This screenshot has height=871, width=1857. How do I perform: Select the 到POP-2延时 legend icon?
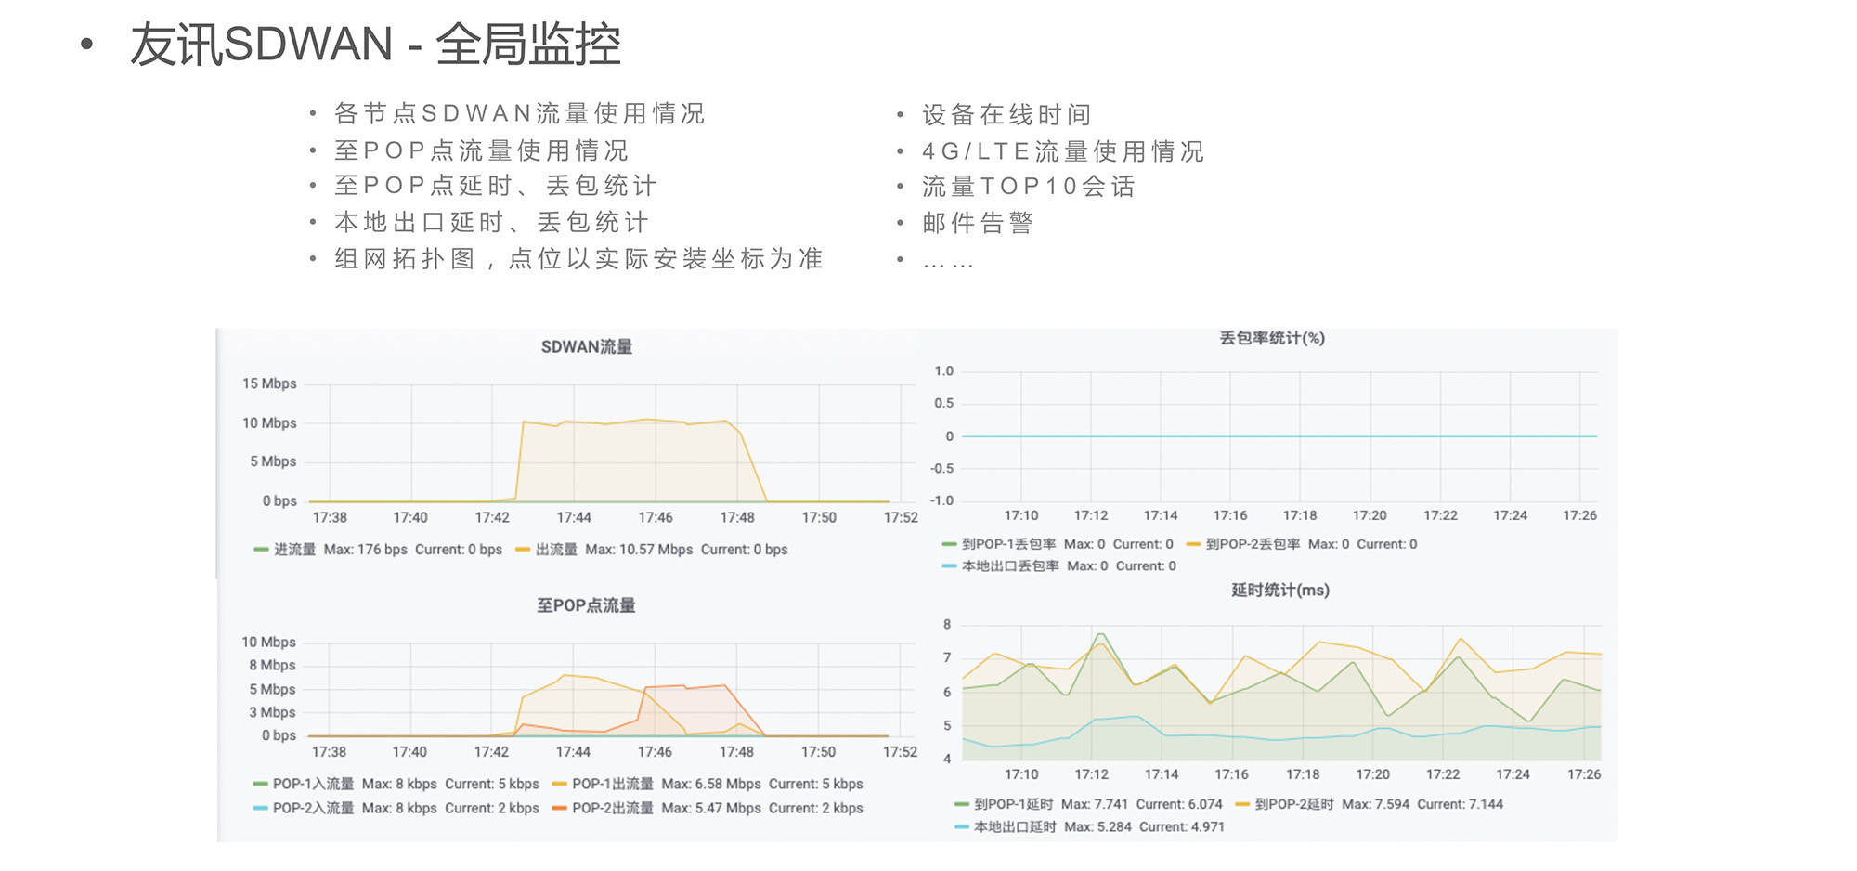[1241, 804]
